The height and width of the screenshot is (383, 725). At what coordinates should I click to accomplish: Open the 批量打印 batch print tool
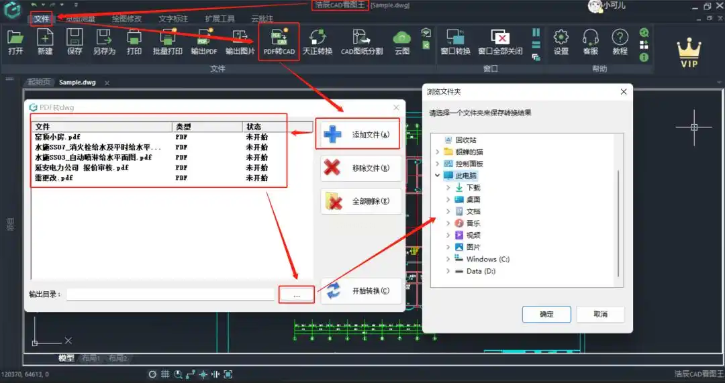(x=167, y=42)
